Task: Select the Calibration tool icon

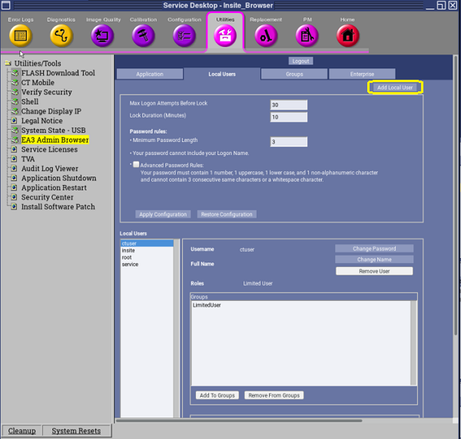Action: click(x=143, y=35)
